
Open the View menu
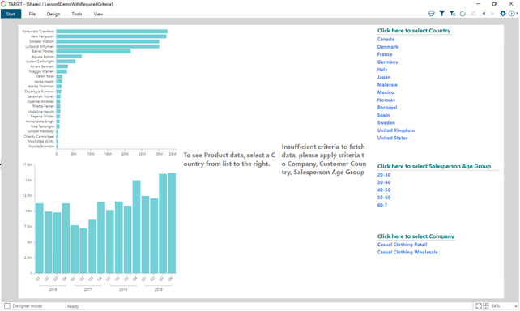pos(98,14)
